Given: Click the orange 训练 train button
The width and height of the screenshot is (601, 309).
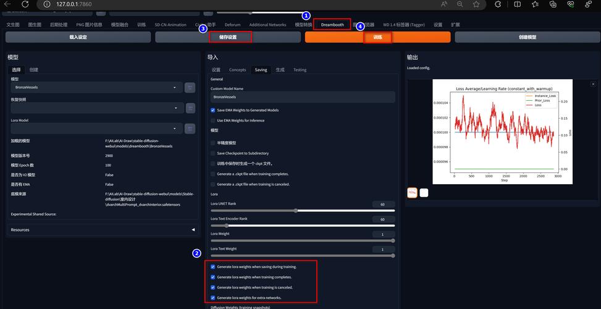Looking at the screenshot, I should coord(377,37).
